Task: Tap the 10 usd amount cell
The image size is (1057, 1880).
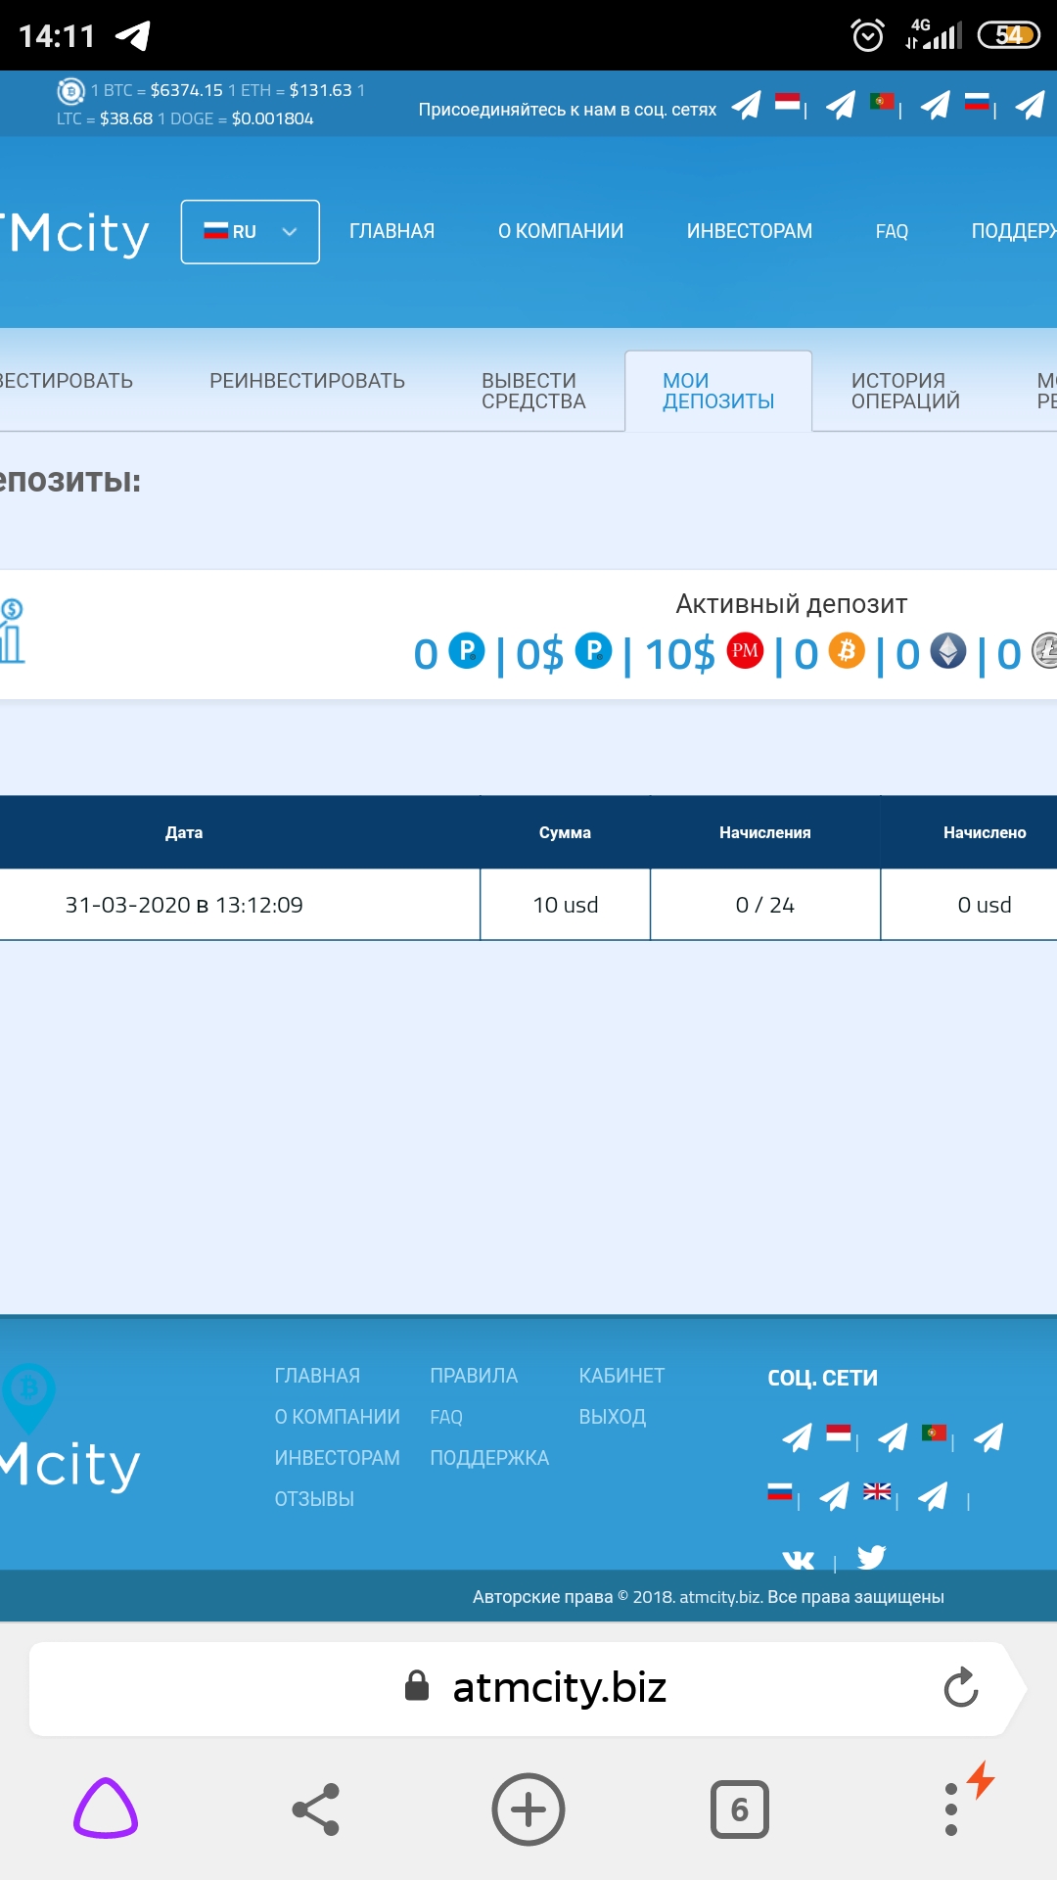Action: (x=566, y=905)
